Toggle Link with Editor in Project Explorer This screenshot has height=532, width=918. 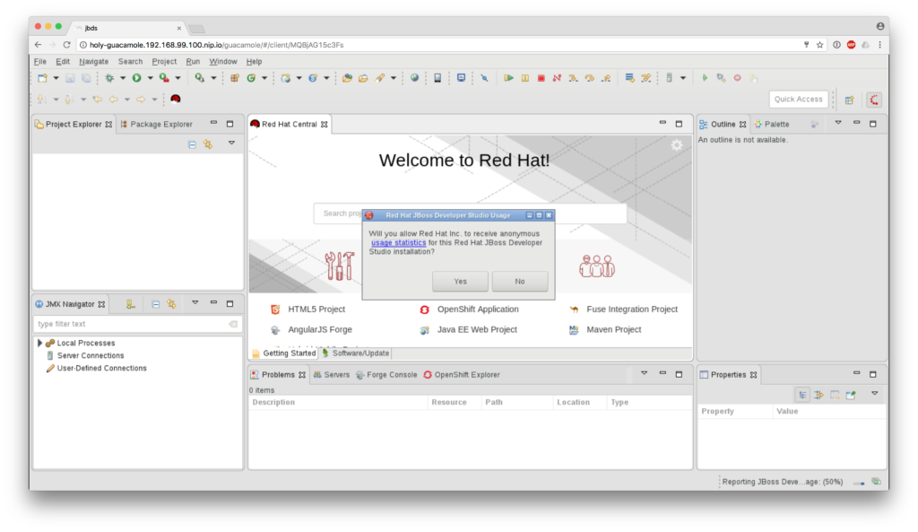(x=207, y=144)
